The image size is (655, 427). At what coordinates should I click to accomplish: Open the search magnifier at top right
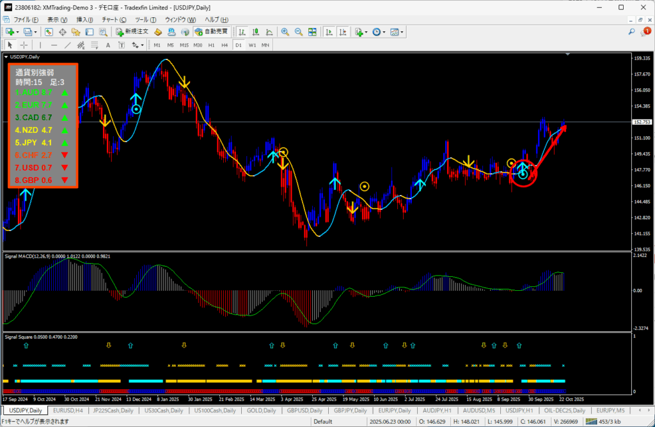click(631, 31)
